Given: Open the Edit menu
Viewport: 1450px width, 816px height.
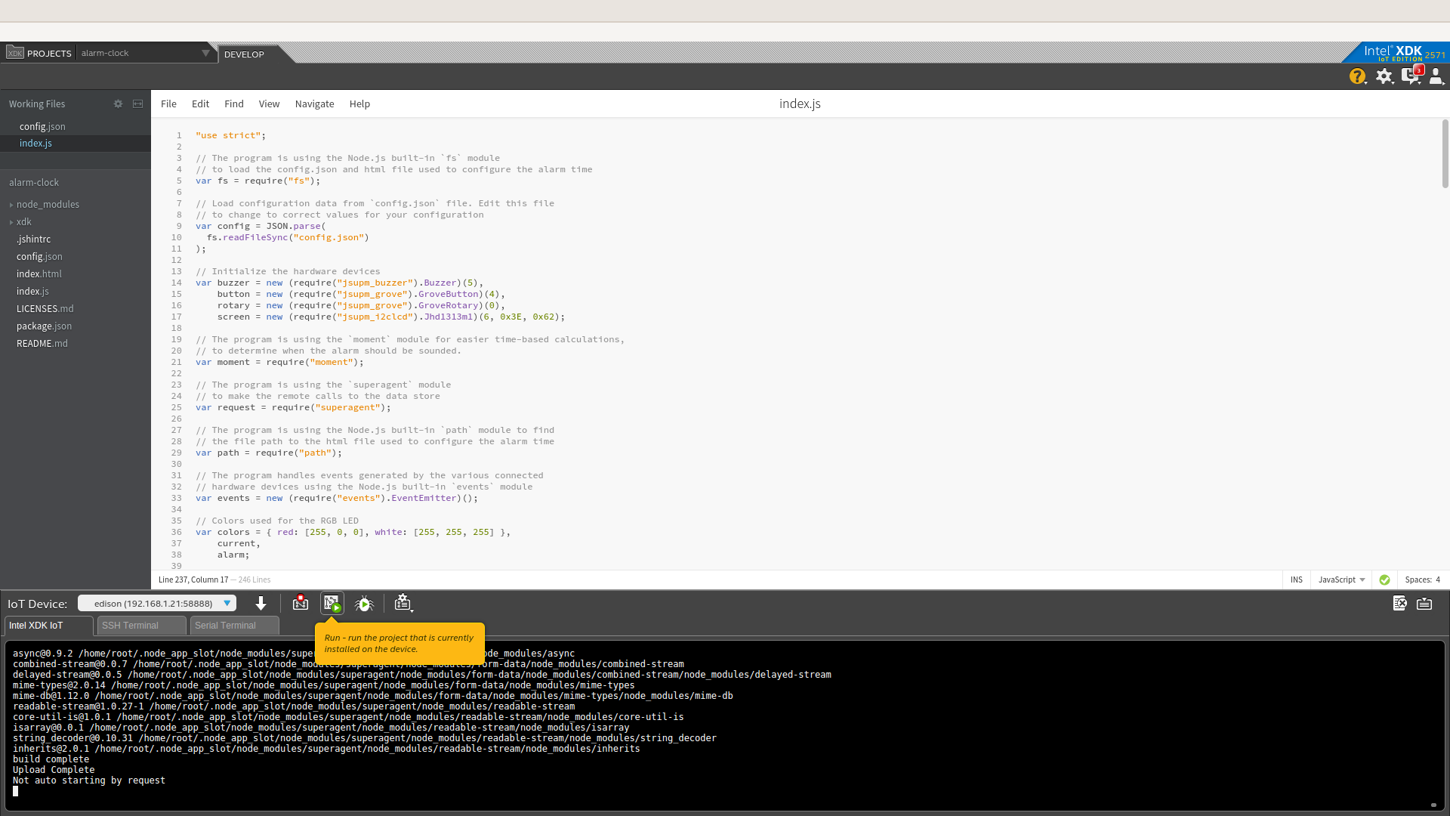Looking at the screenshot, I should pyautogui.click(x=200, y=104).
